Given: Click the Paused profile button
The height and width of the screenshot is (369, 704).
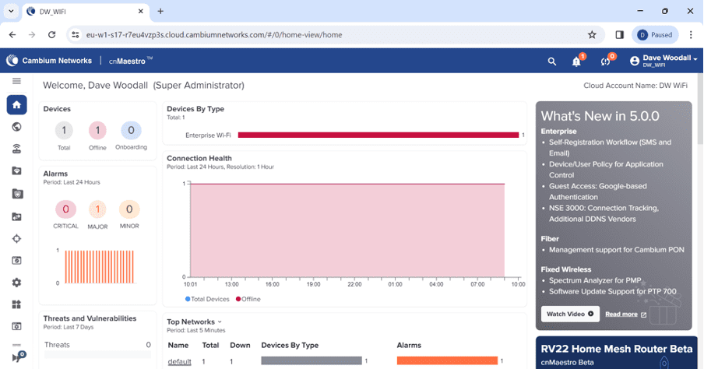Looking at the screenshot, I should pyautogui.click(x=655, y=34).
